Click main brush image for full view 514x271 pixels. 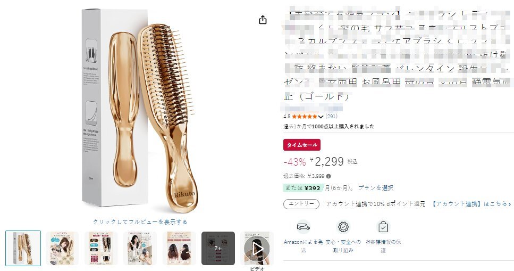[140, 112]
